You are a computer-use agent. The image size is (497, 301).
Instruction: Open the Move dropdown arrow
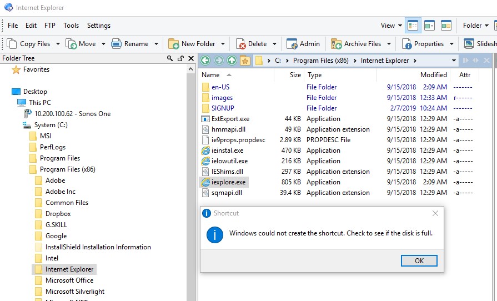point(103,44)
